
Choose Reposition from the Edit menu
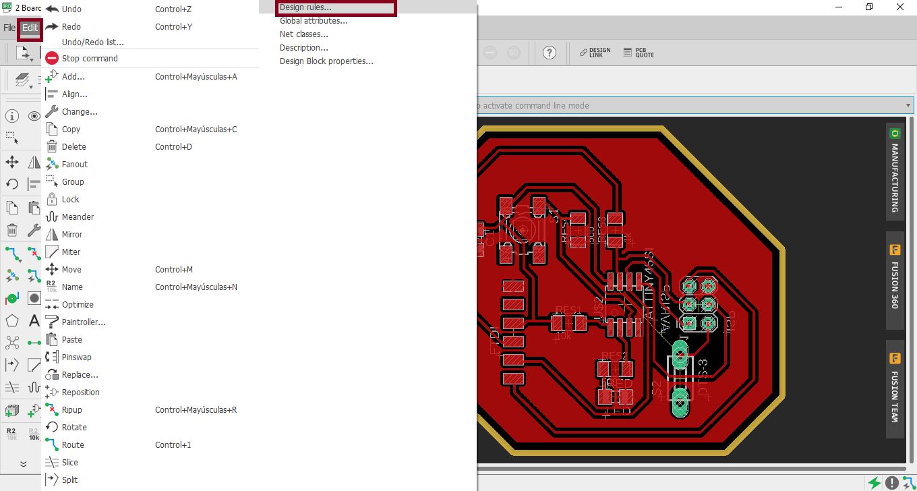(151, 393)
